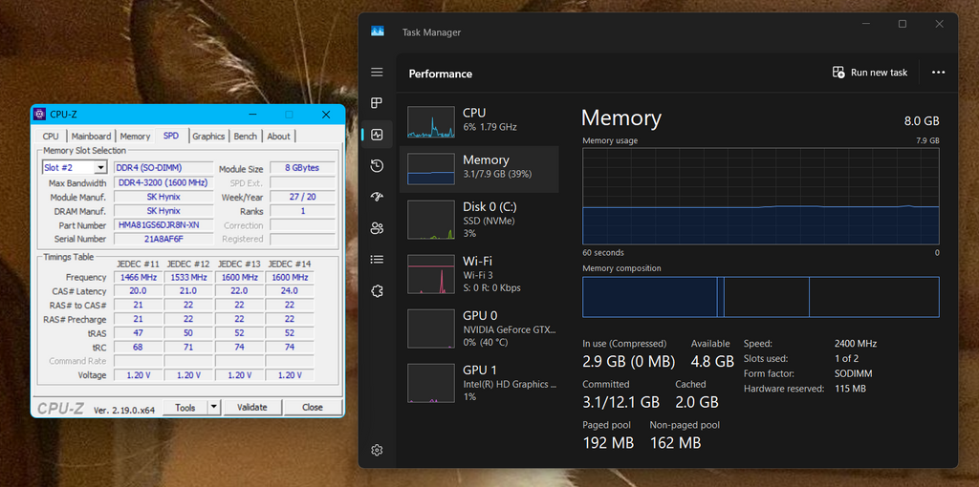Viewport: 979px width, 487px height.
Task: Click 2400 MHz speed value
Action: [856, 344]
